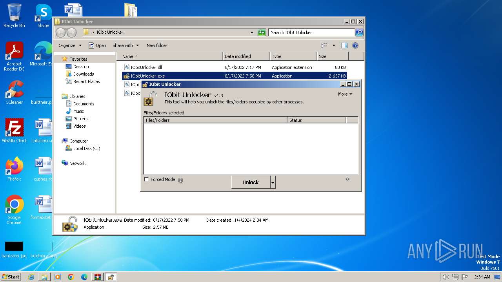
Task: Select Recent Places in navigation pane
Action: [x=86, y=81]
